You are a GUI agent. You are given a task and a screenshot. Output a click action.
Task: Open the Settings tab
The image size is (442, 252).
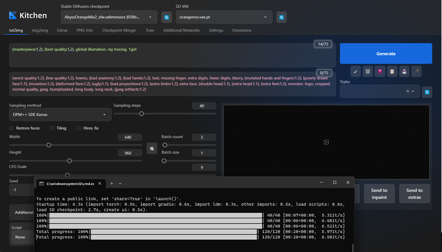coord(216,30)
